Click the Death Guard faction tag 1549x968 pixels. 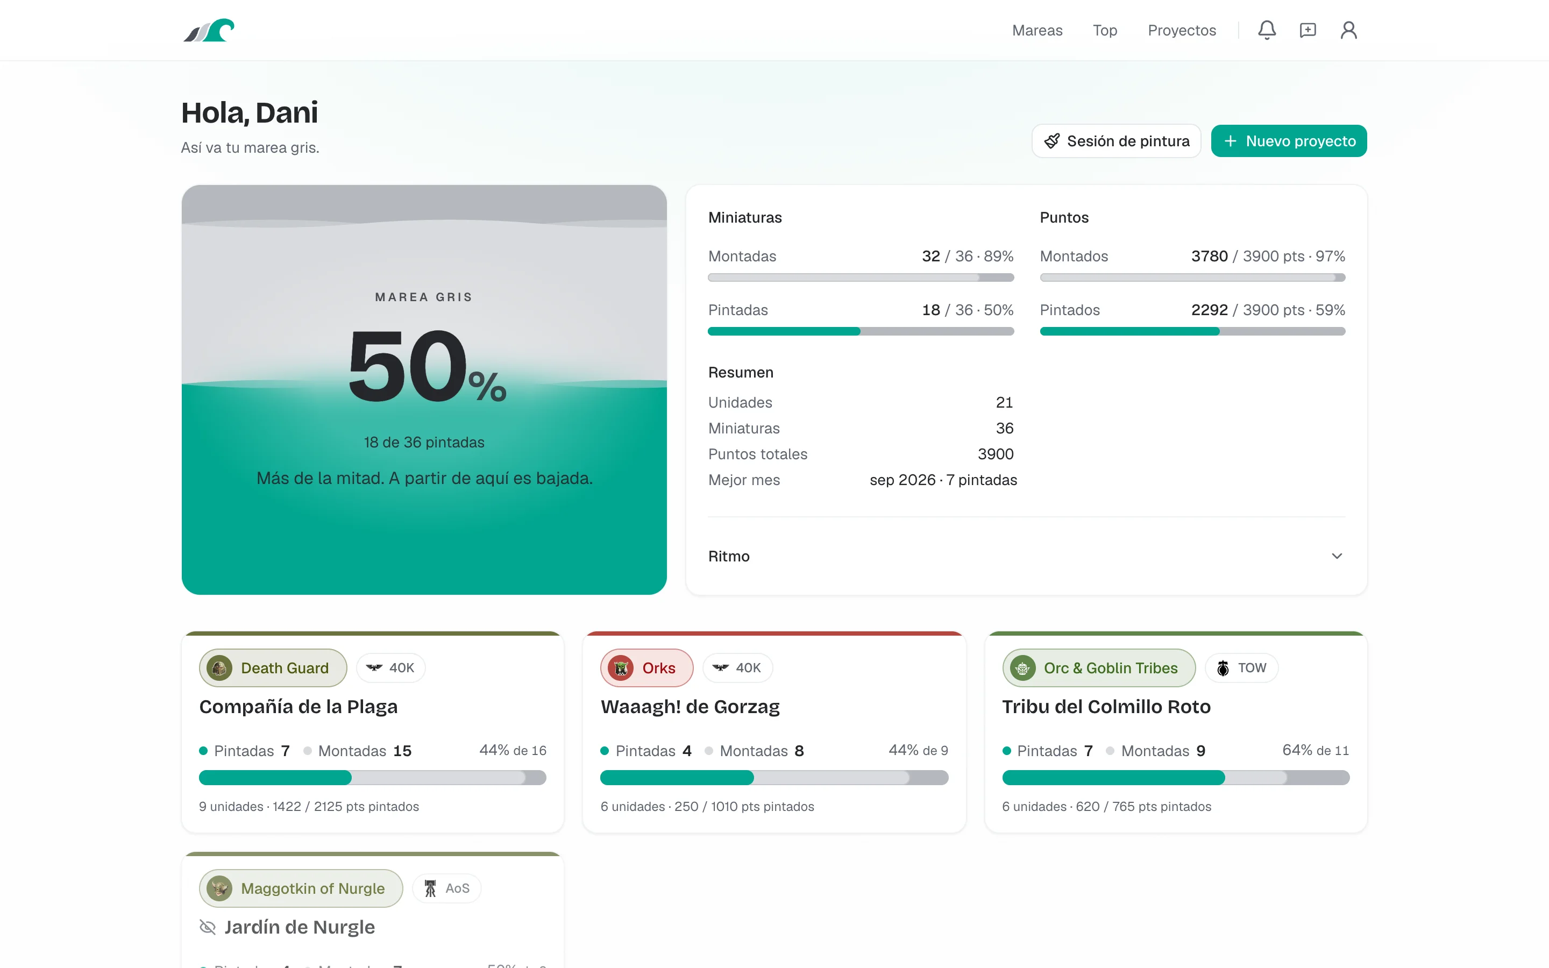click(273, 668)
